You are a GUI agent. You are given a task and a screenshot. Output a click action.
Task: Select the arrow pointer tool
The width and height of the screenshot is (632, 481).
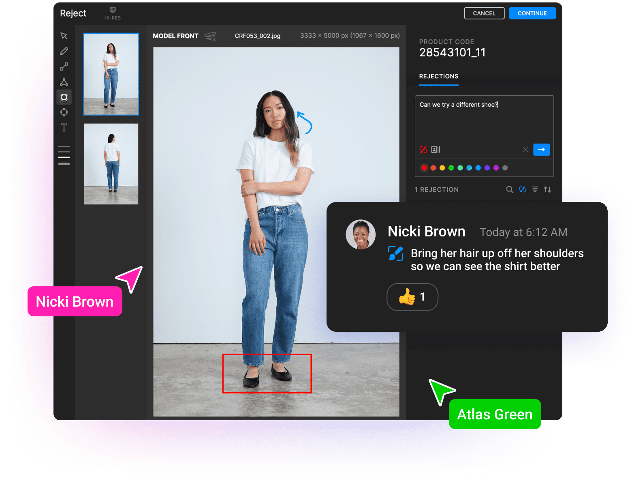coord(64,36)
